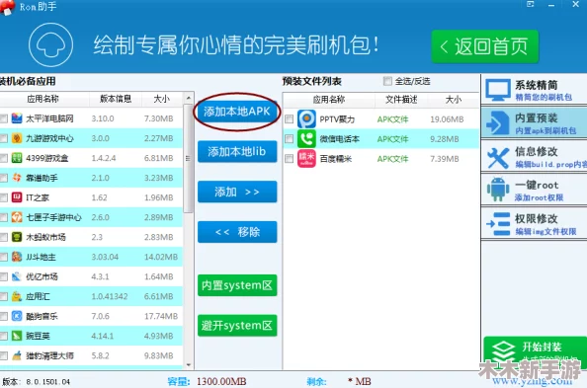Click the 版本 8.0.1501.04 status text
This screenshot has height=388, width=587.
point(36,382)
